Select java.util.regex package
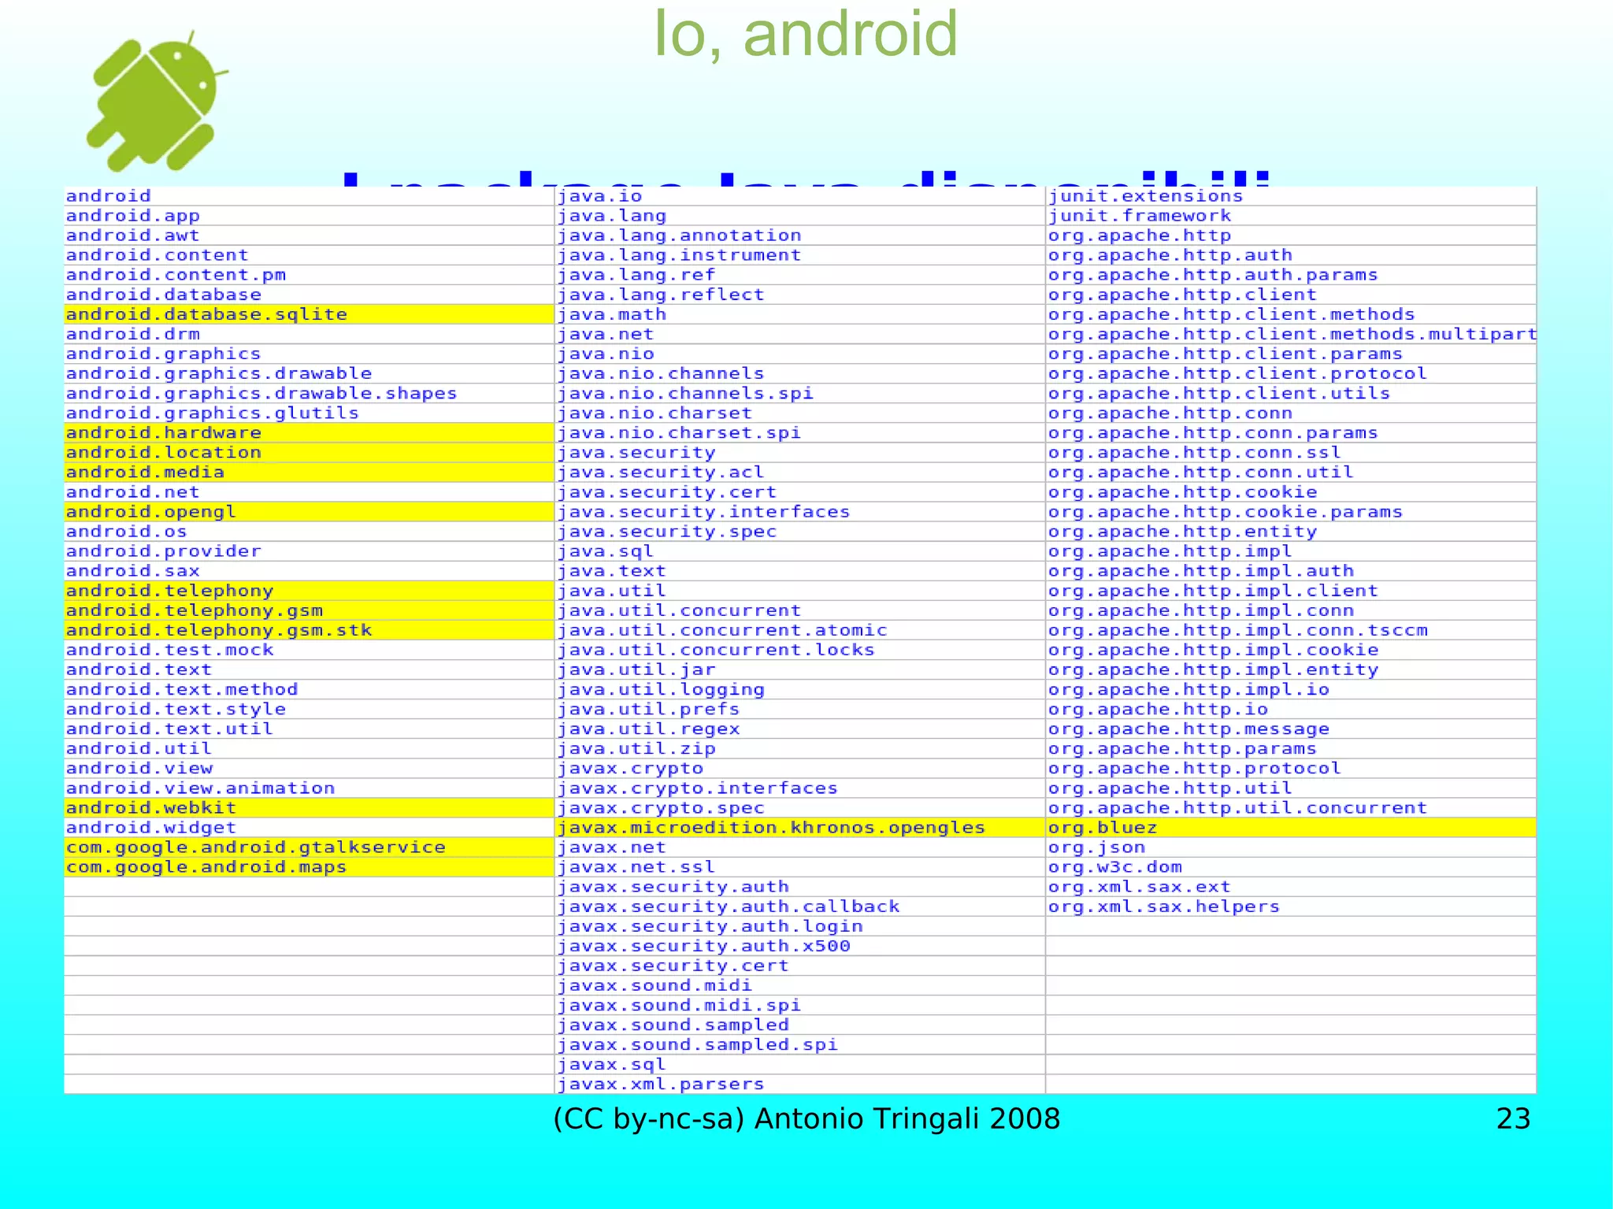Screen dimensions: 1613x1209 (800, 729)
